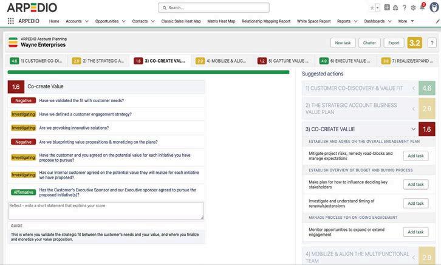Switch to 1) Customer Co-Di... tab
This screenshot has width=441, height=265.
pos(36,61)
